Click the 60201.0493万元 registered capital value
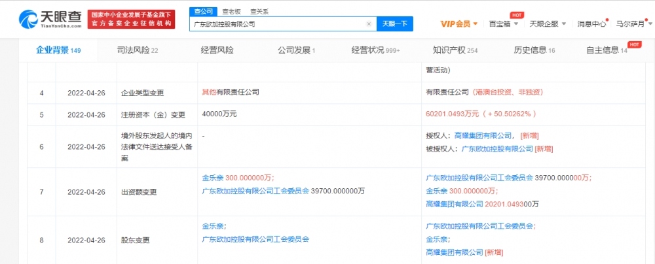The height and width of the screenshot is (264, 655). click(x=453, y=114)
